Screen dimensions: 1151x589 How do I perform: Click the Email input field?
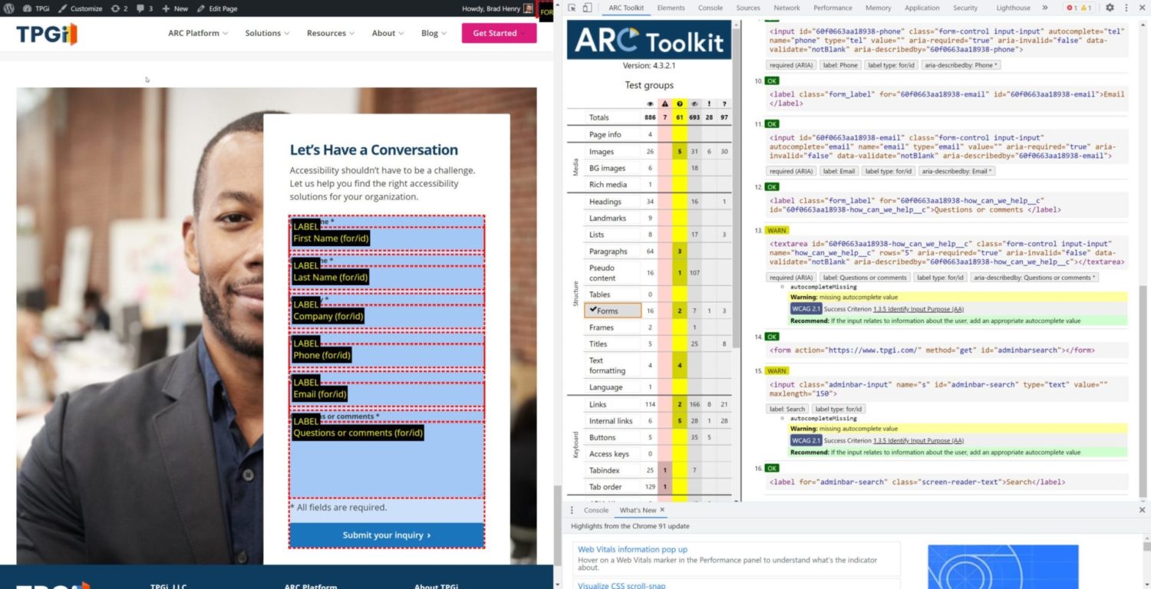coord(387,395)
